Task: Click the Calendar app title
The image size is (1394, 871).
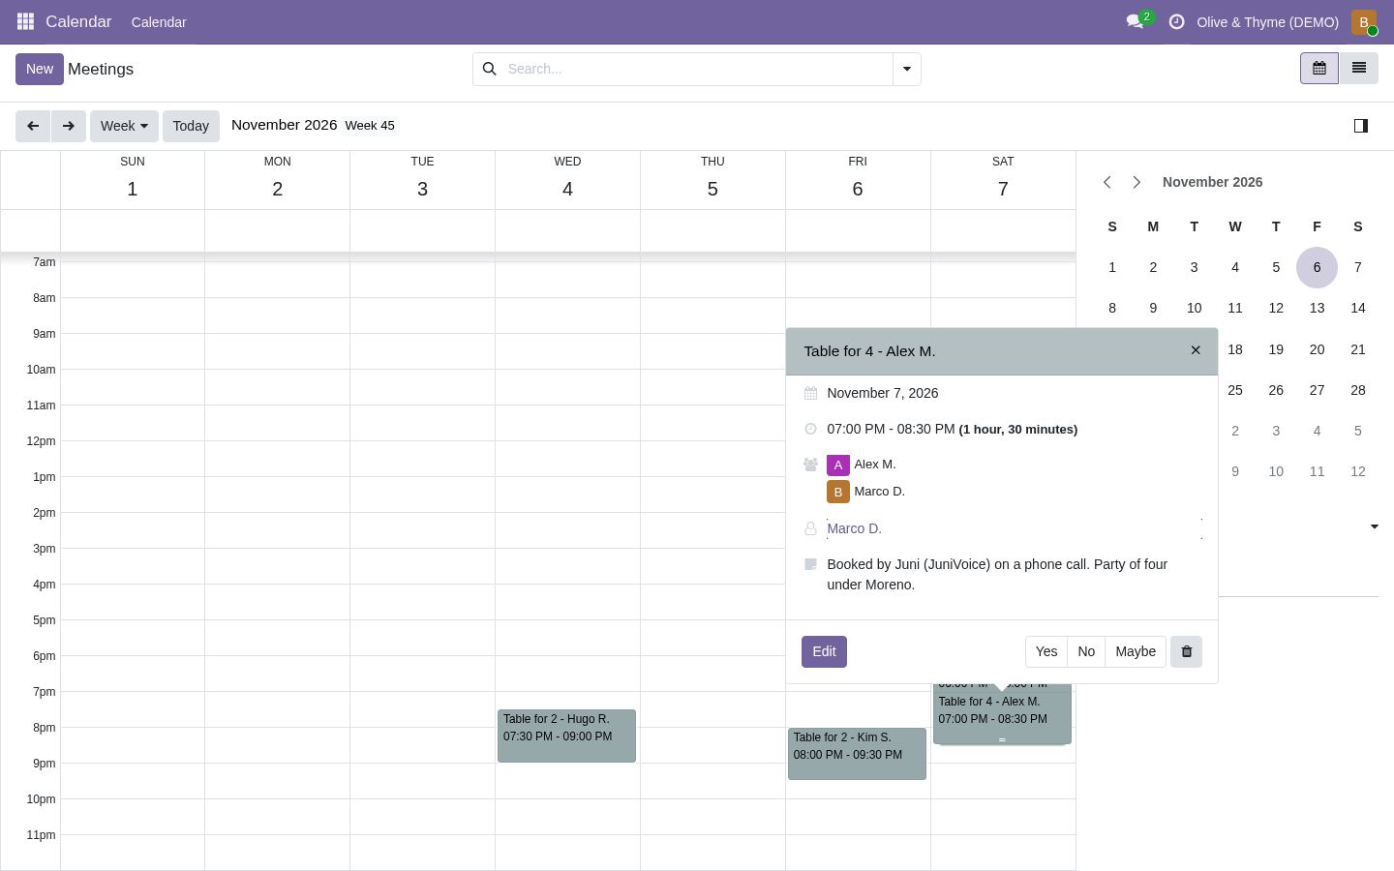Action: pyautogui.click(x=78, y=21)
